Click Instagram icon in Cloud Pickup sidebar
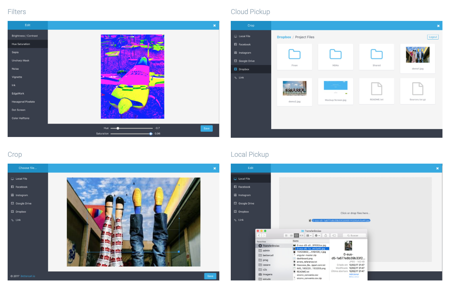452x293 pixels. [x=235, y=53]
